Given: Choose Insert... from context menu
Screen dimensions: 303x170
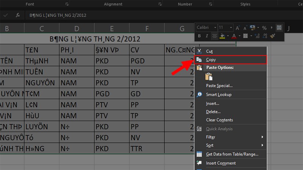Looking at the screenshot, I should coord(231,104).
